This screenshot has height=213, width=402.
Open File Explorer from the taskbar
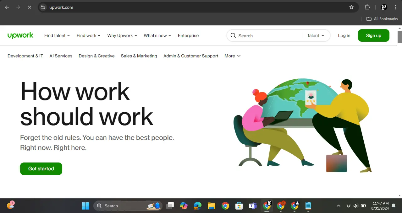point(211,206)
